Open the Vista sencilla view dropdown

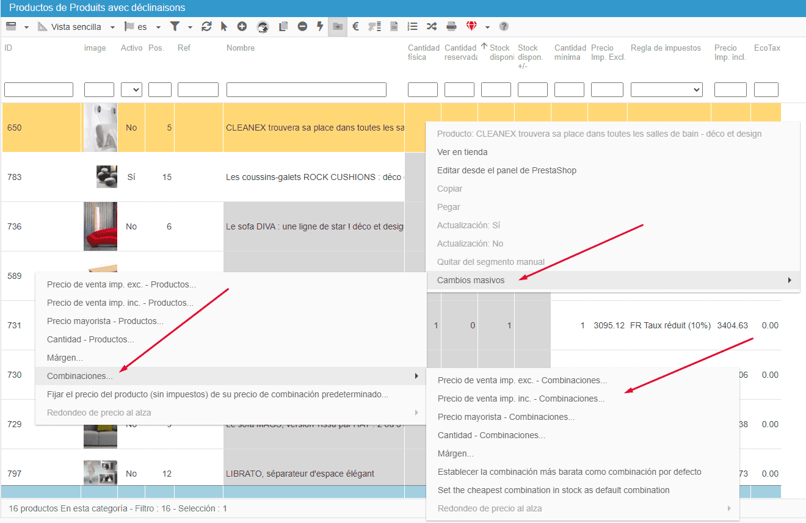coord(76,27)
